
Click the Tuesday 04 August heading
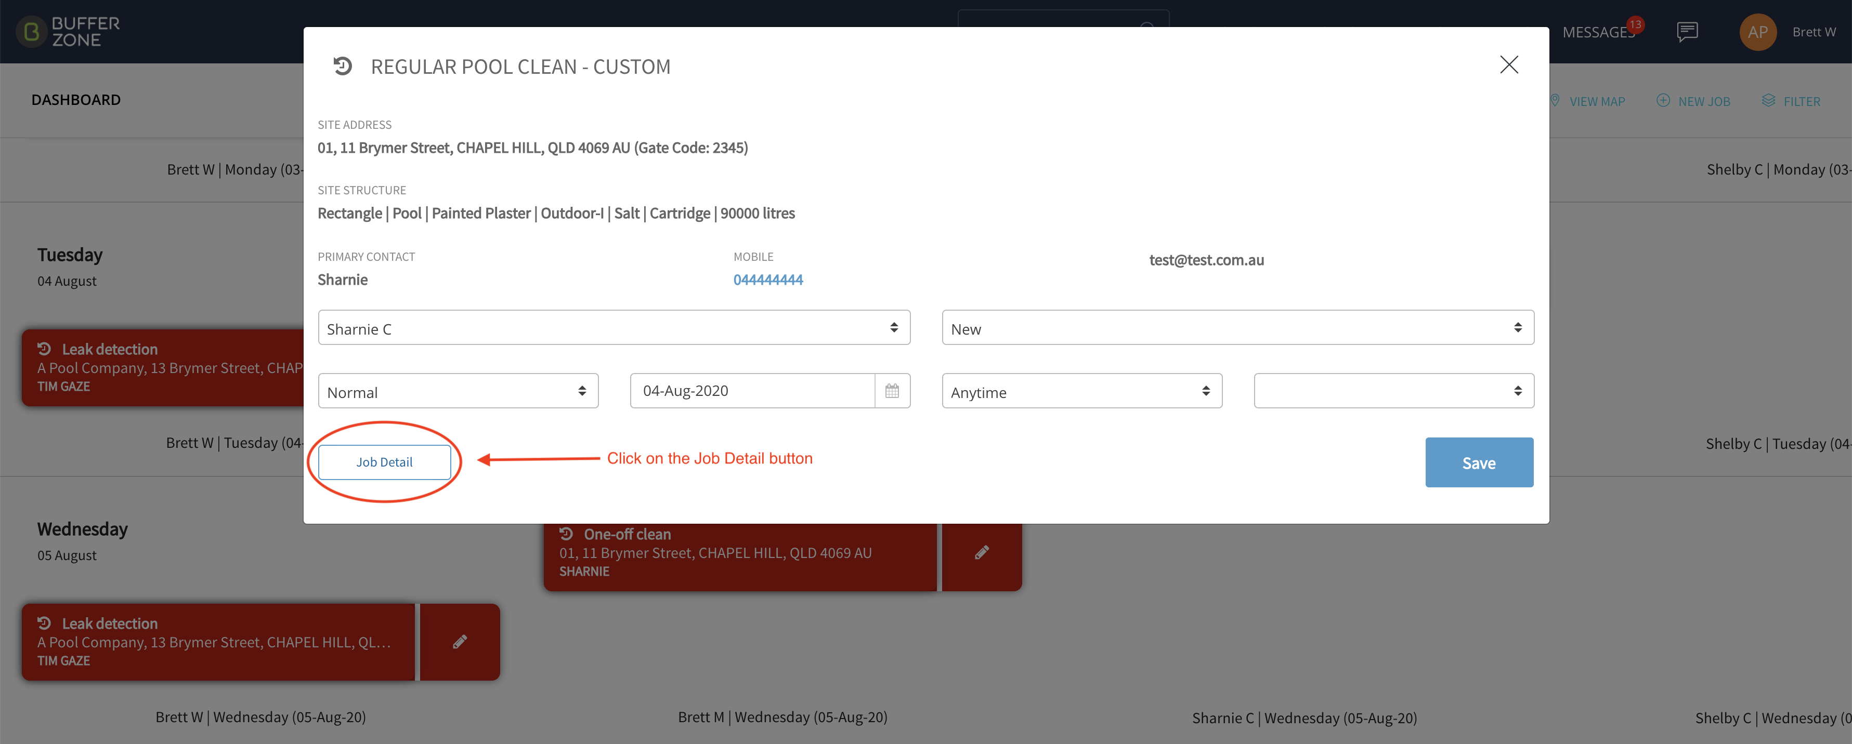pyautogui.click(x=71, y=267)
